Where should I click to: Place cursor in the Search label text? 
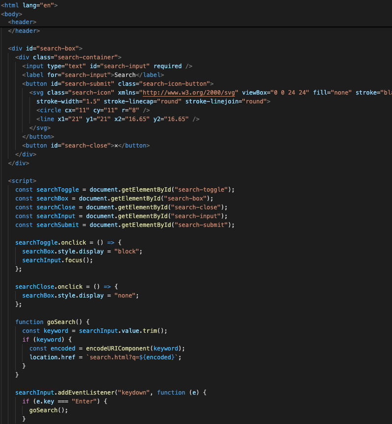pyautogui.click(x=124, y=75)
